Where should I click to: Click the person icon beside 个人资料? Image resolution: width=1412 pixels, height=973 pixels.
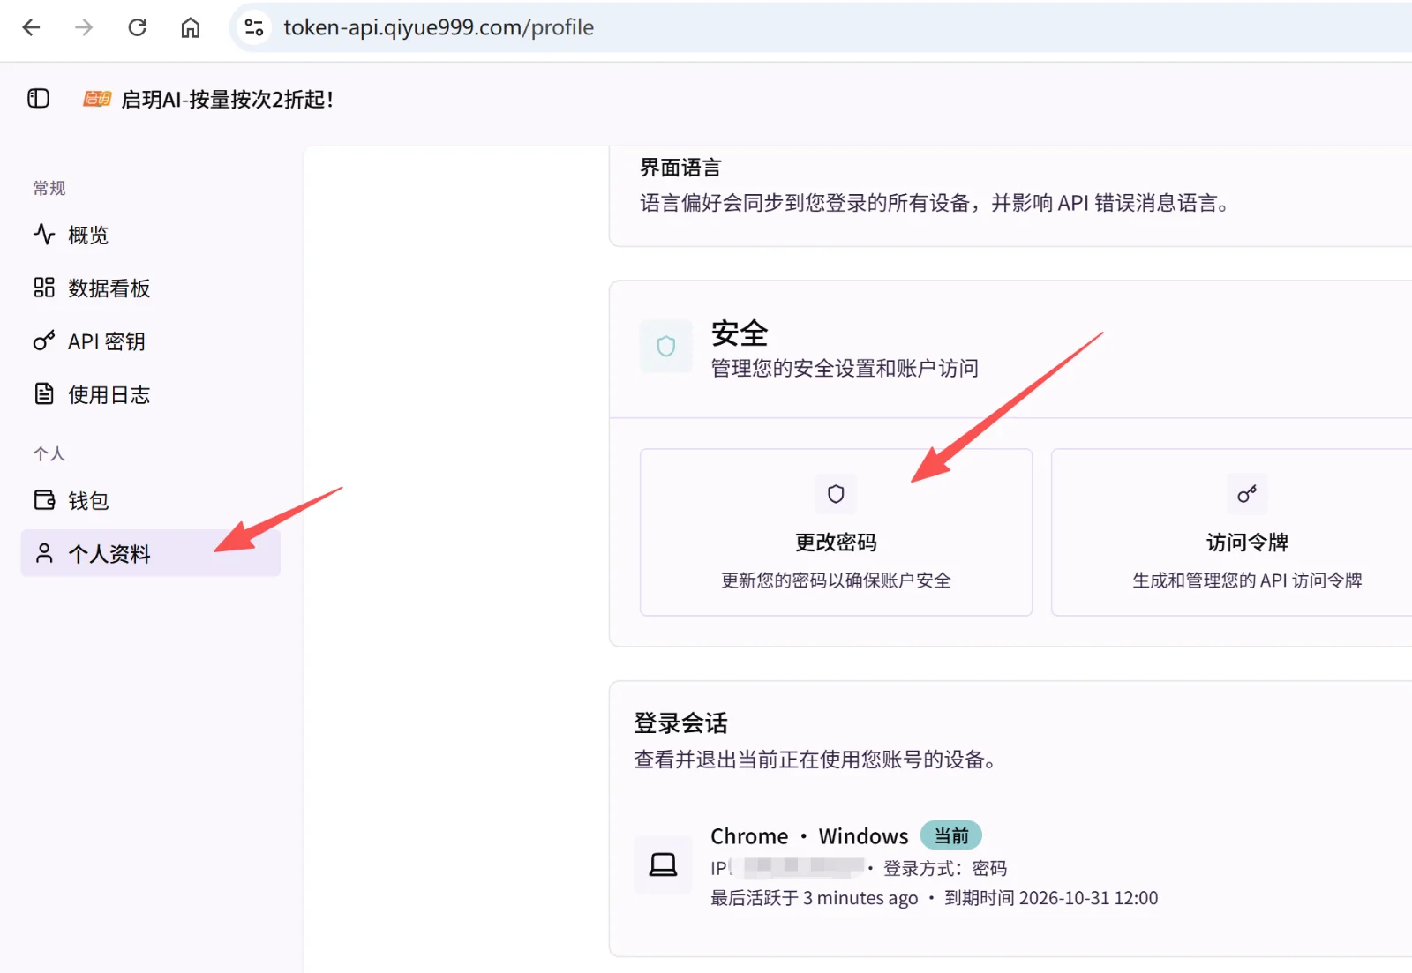click(44, 553)
